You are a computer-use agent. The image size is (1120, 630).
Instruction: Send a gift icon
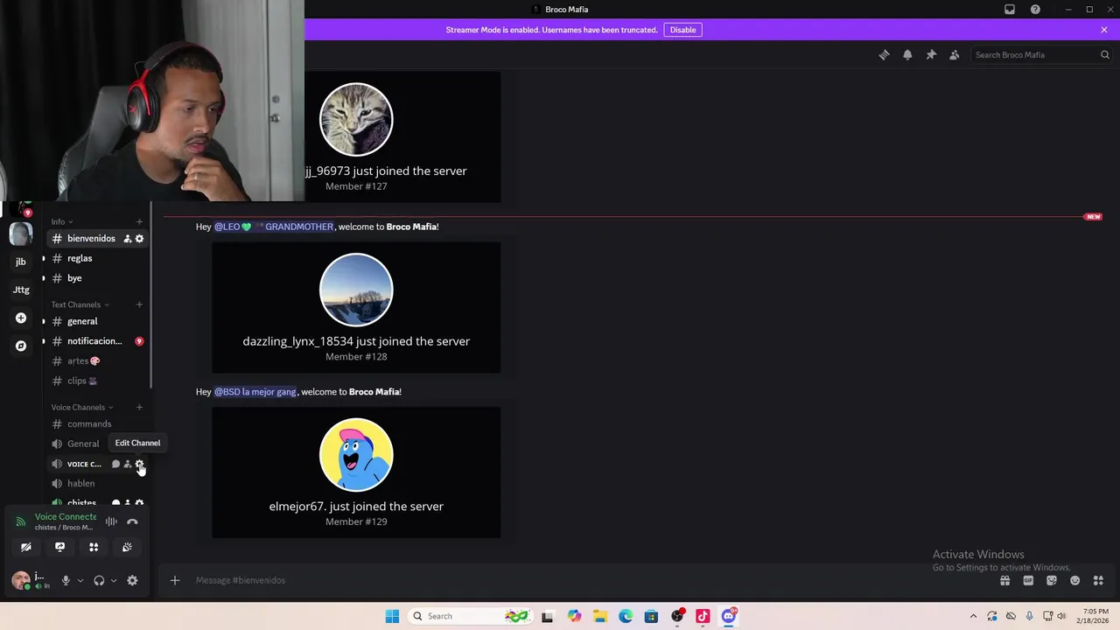click(x=1004, y=580)
